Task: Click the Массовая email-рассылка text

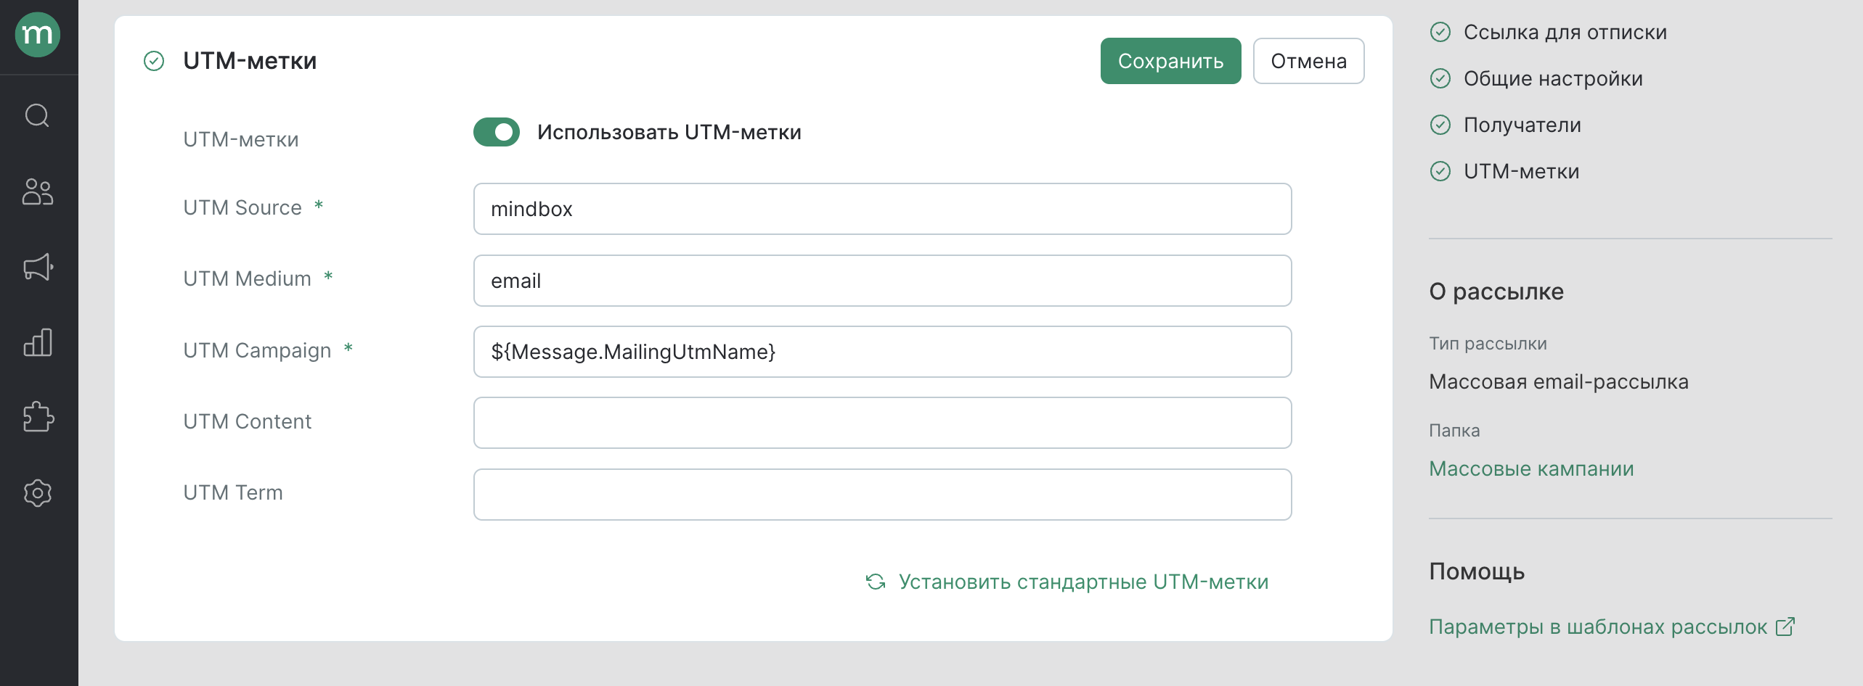Action: (x=1558, y=381)
